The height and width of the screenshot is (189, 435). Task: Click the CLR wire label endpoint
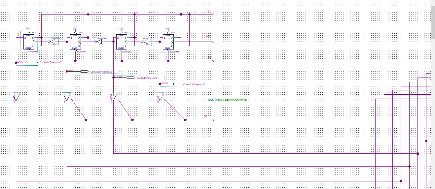pos(213,61)
